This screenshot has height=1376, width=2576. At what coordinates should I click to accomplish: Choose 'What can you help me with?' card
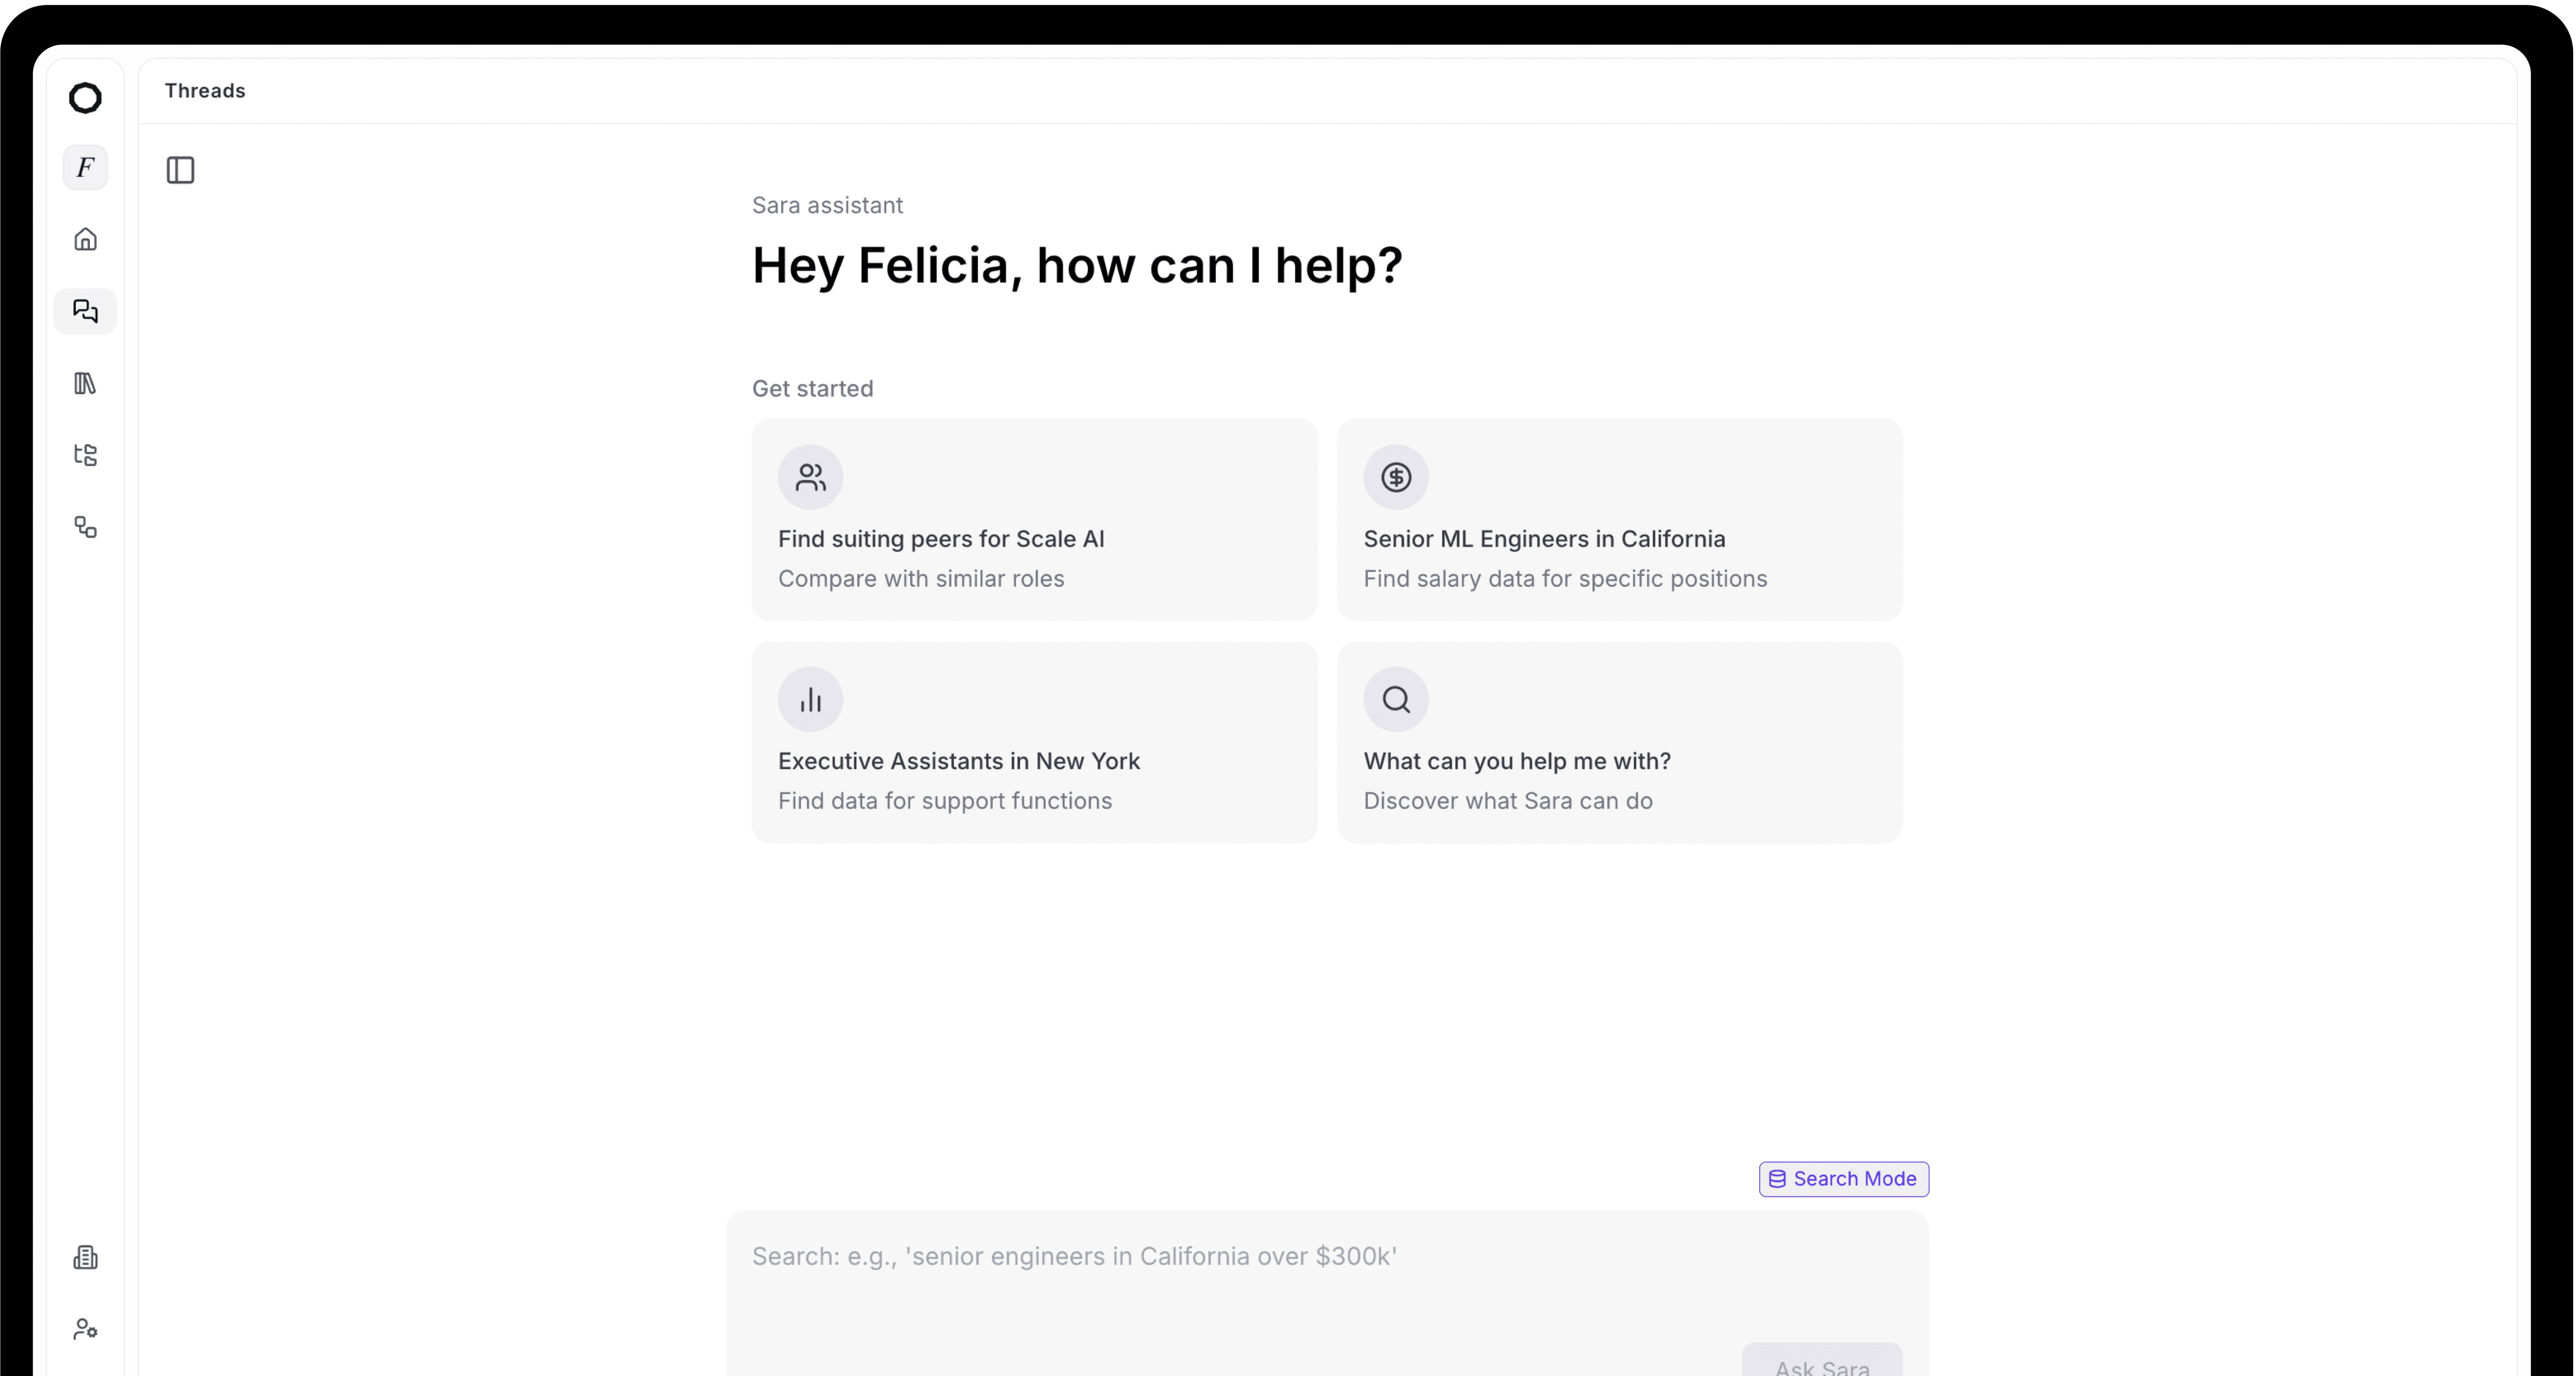1619,742
